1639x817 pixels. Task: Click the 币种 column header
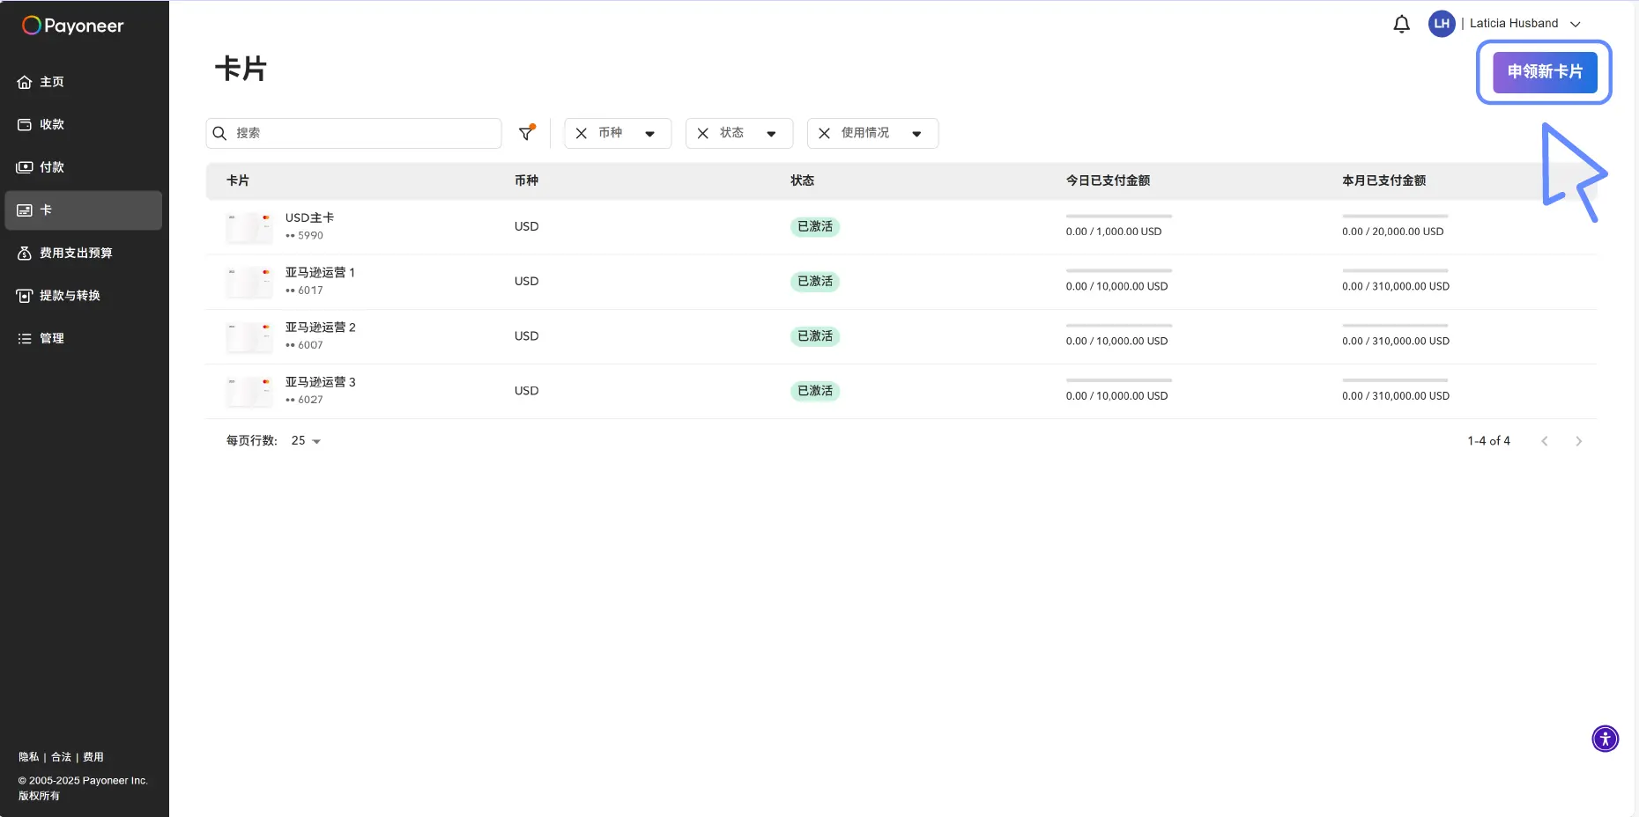pos(526,180)
